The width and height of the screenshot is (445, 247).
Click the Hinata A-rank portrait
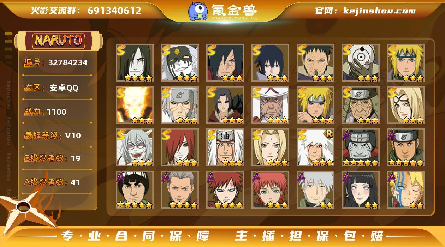coord(361,189)
